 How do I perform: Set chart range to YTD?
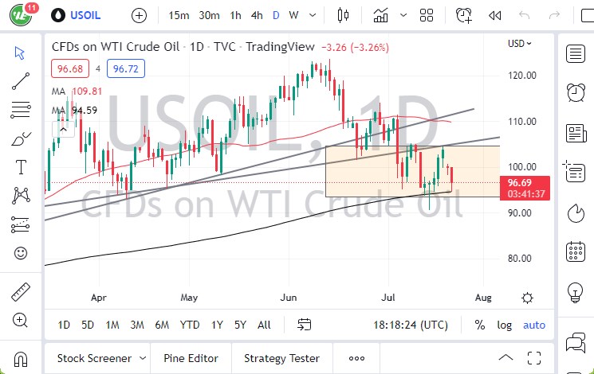189,325
